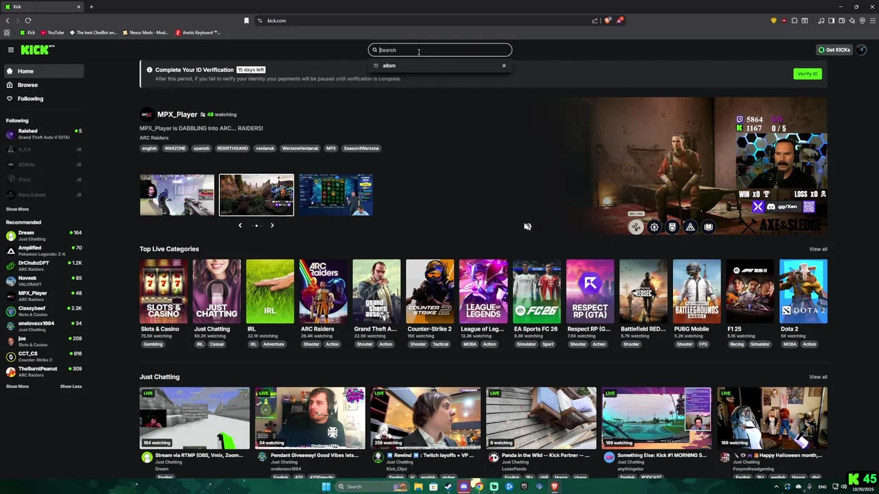This screenshot has width=879, height=494.
Task: Go to next featured stream arrow
Action: tap(272, 225)
